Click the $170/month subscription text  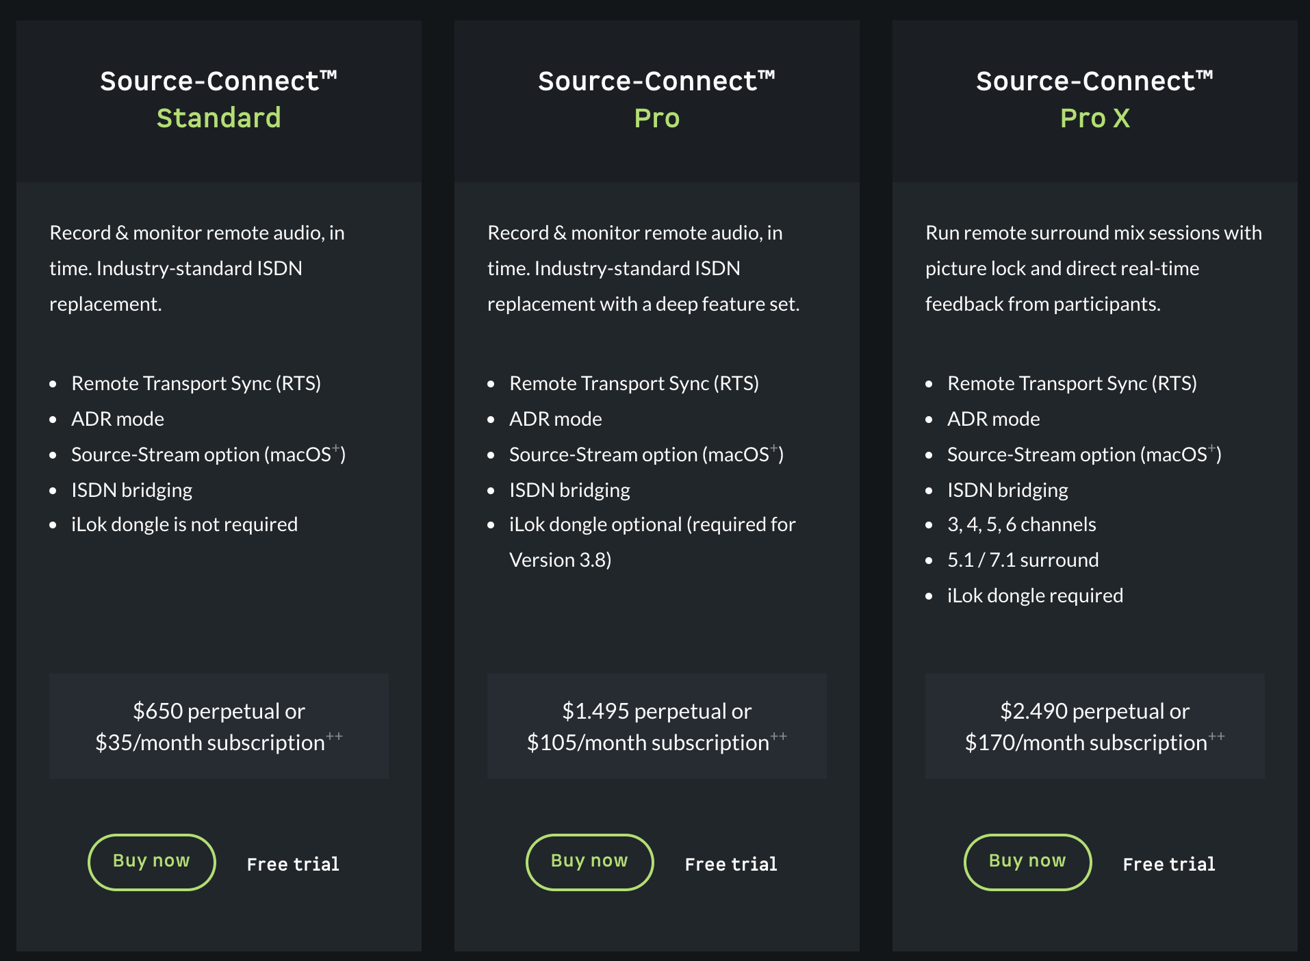click(x=1086, y=743)
